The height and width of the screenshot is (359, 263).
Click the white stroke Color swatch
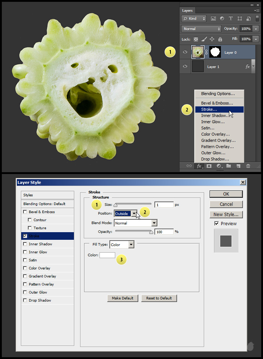point(107,255)
